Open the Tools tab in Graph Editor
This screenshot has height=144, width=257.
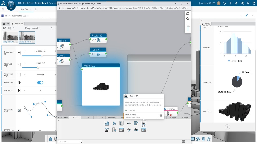pyautogui.click(x=75, y=117)
